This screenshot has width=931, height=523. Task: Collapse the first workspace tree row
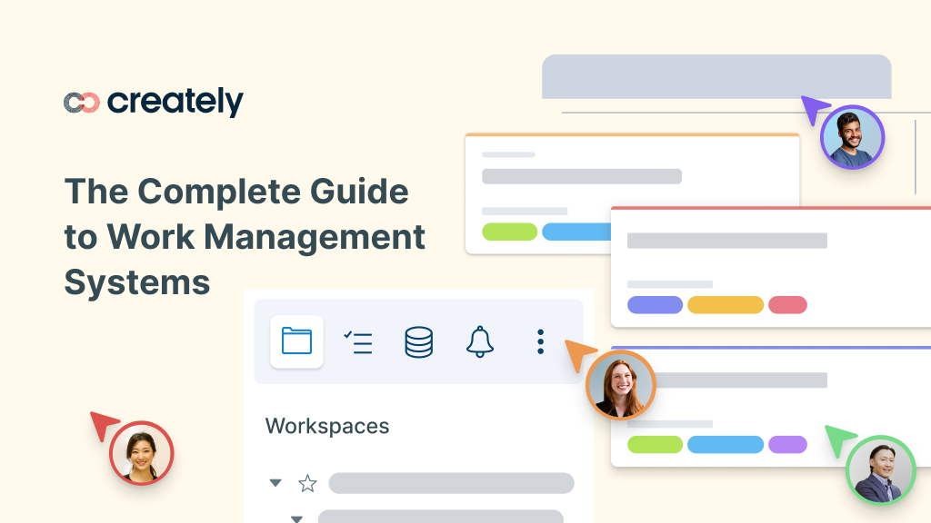275,484
